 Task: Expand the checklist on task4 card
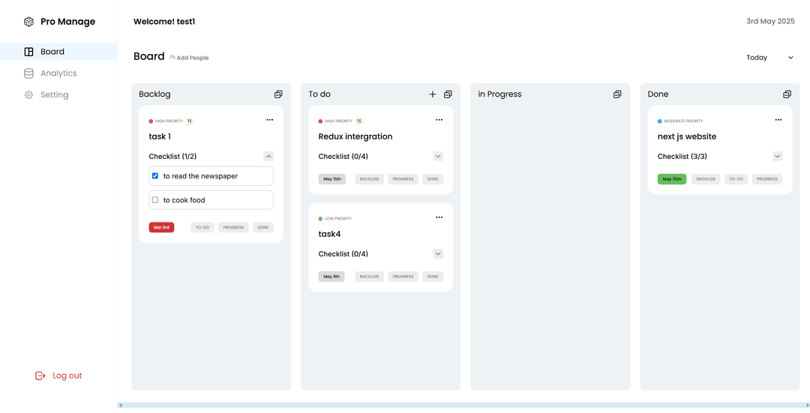[x=438, y=254]
